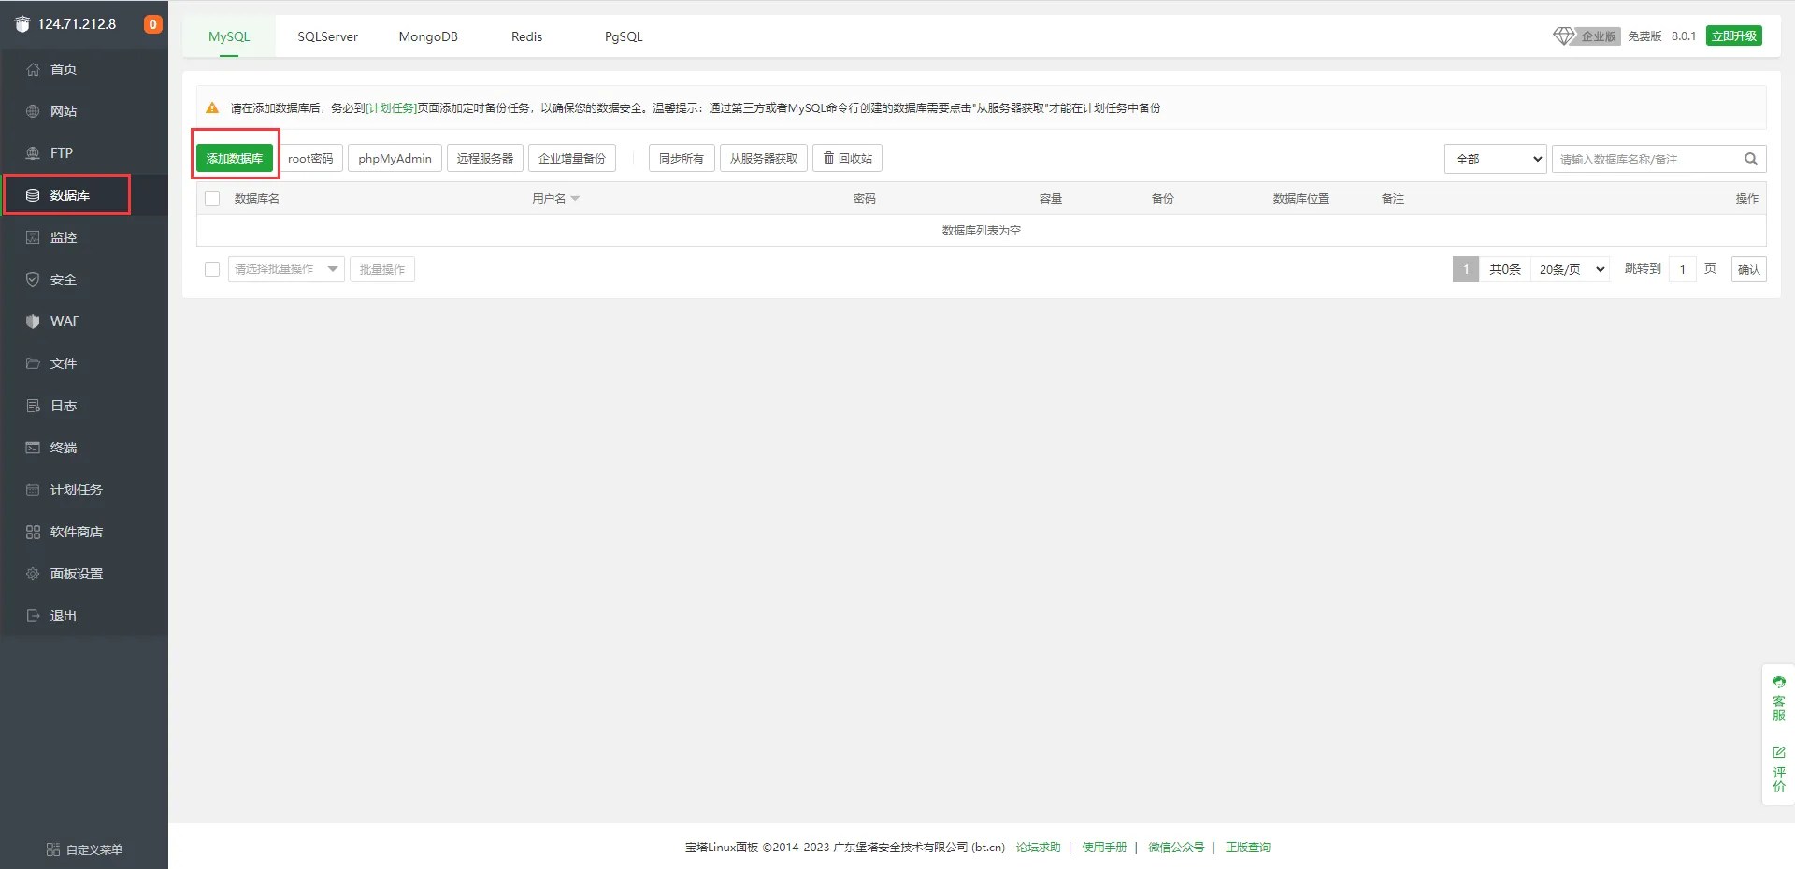This screenshot has width=1795, height=869.
Task: Open the 全部 filter dropdown
Action: point(1496,159)
